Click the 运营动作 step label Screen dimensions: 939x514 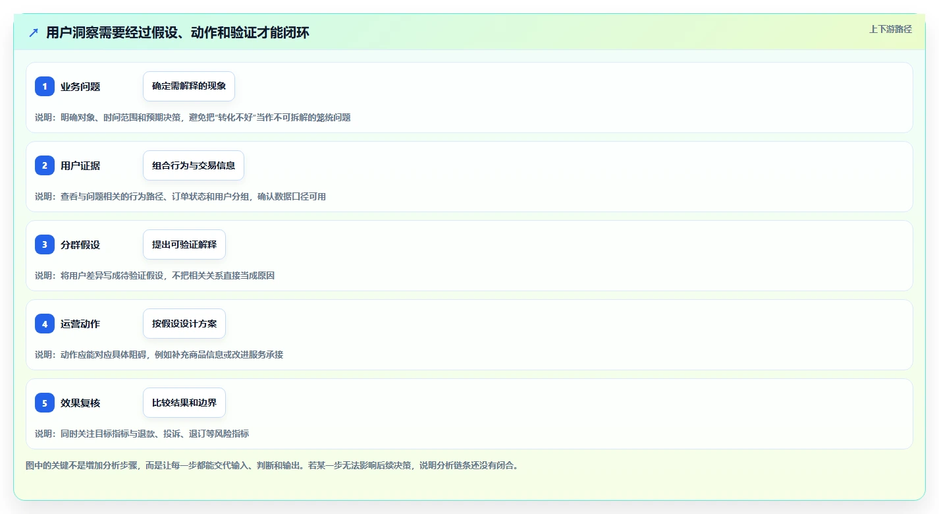point(80,324)
